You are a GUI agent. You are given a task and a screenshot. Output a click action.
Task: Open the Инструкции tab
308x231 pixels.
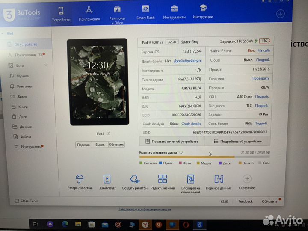click(203, 12)
